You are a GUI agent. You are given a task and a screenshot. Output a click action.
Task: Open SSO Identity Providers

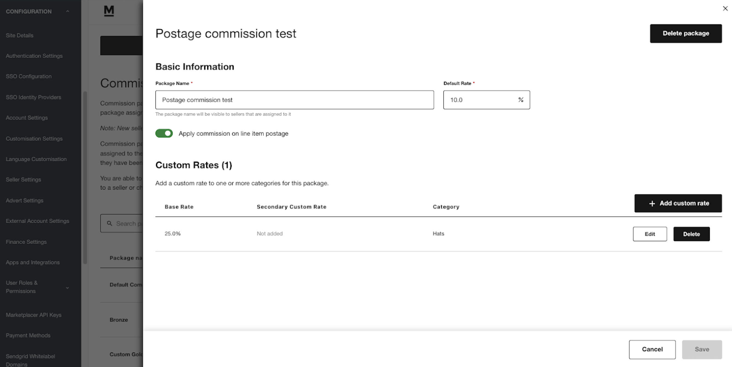(33, 97)
